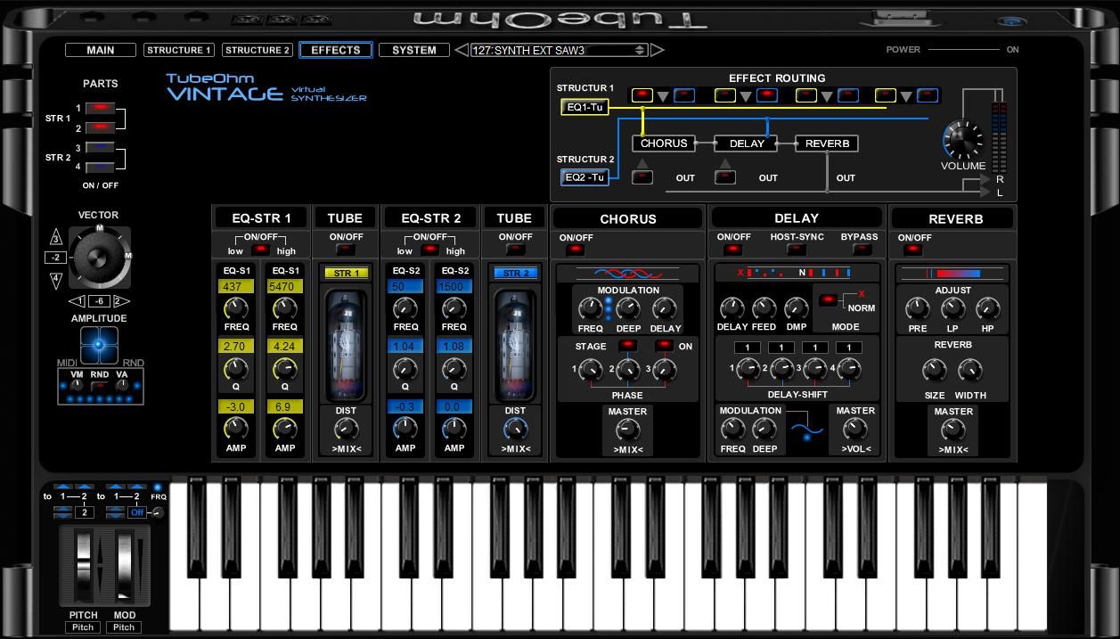Click the blue Amplitude XY pad

(99, 345)
